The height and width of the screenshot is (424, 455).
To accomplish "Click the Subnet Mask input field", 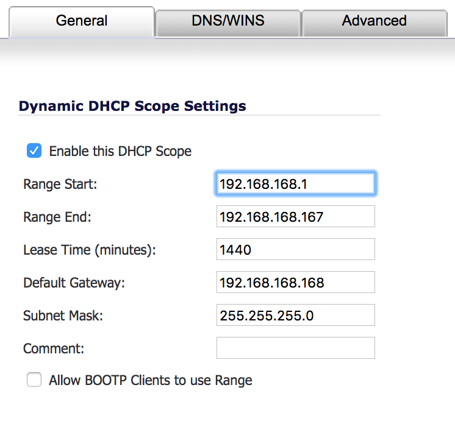I will 295,315.
